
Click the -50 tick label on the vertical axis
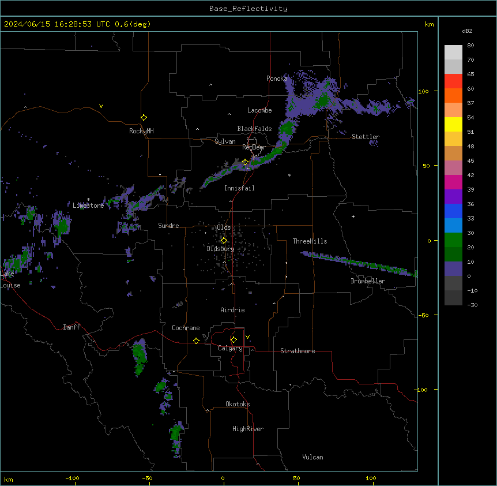click(423, 315)
